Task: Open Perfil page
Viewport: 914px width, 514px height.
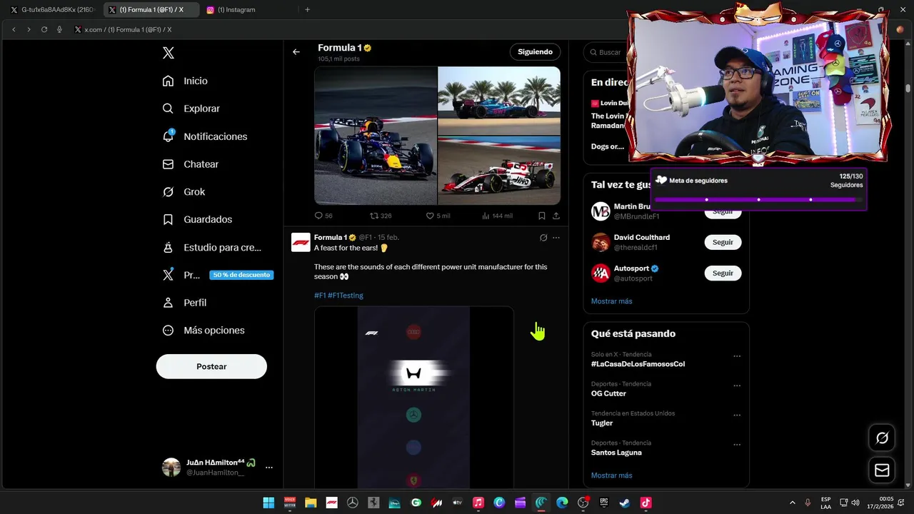Action: point(184,303)
